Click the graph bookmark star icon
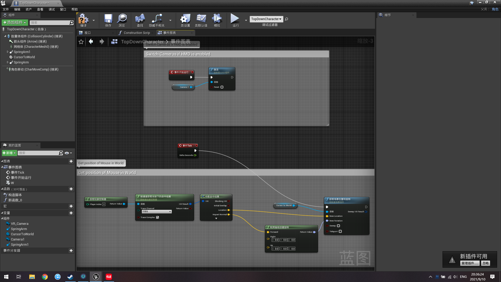Screen dimensions: 501x282 (x=81, y=42)
